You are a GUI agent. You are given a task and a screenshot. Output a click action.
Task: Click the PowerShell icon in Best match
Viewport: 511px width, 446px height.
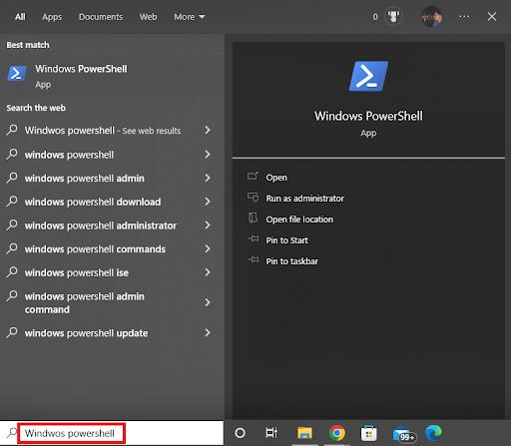pos(17,74)
